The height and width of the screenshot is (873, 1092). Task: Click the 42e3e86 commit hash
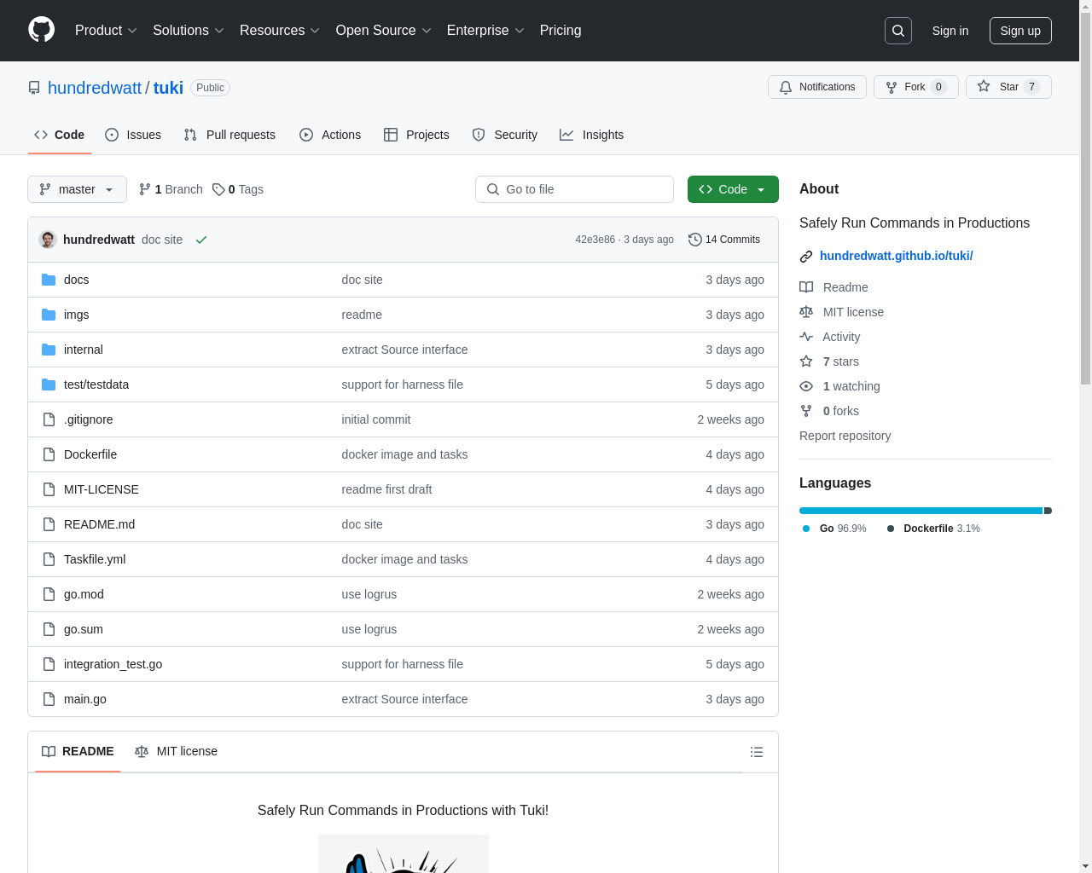(595, 240)
